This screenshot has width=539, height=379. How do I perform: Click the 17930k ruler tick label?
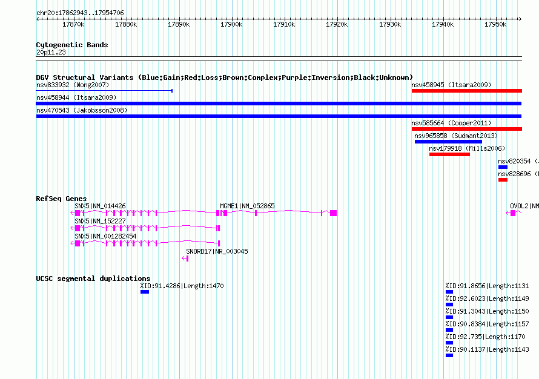tap(390, 24)
